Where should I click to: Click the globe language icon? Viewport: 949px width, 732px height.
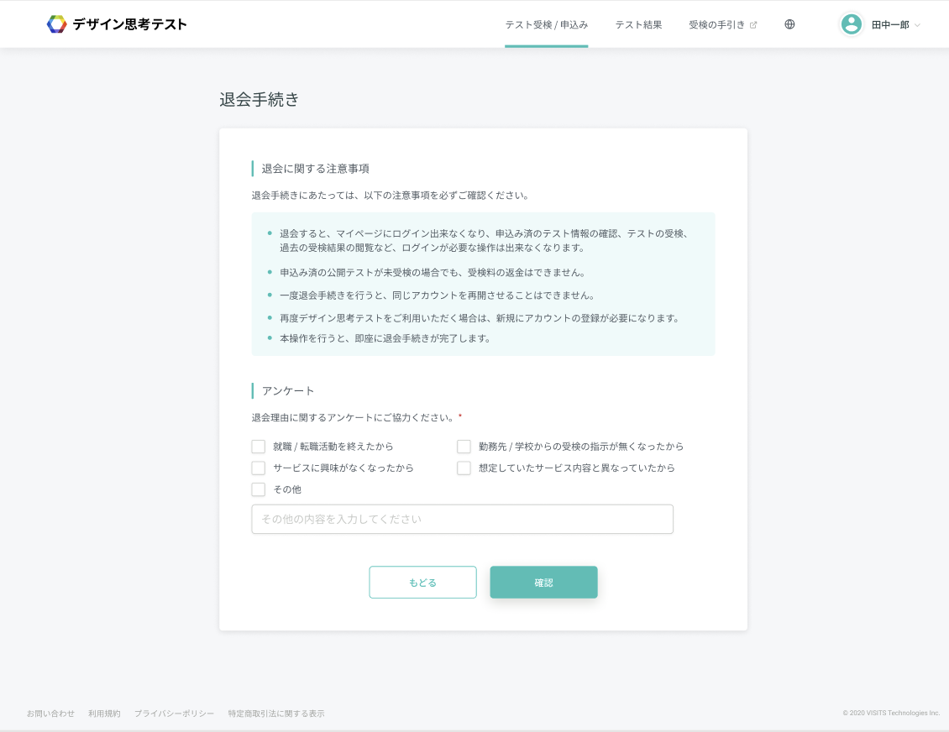pos(789,24)
